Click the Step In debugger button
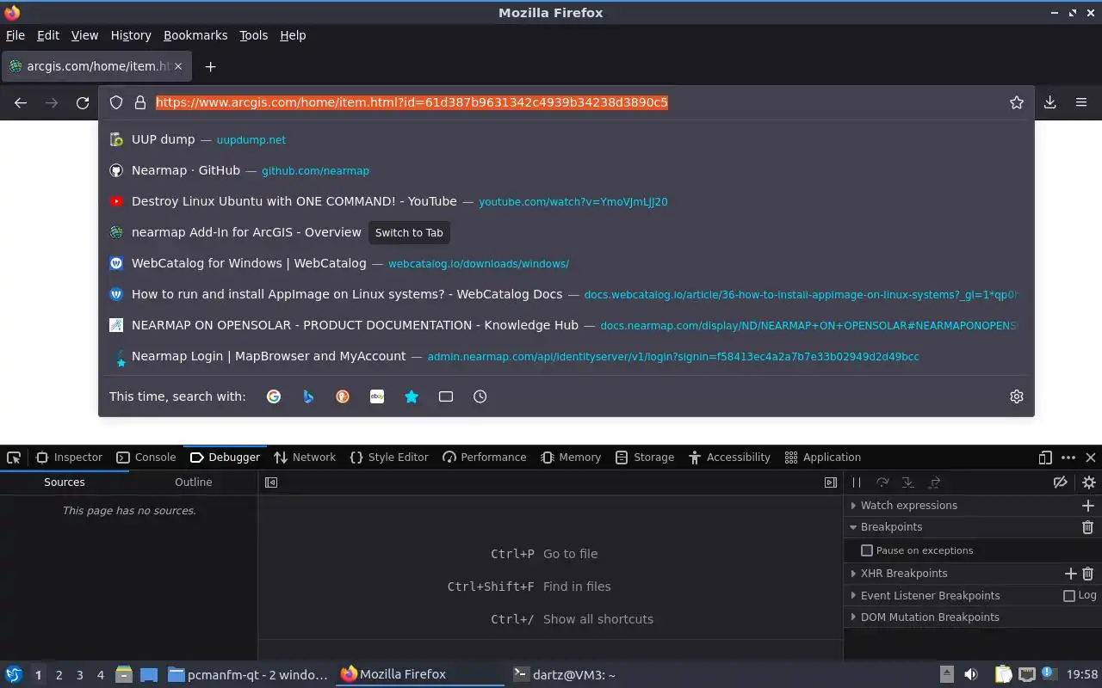Viewport: 1102px width, 688px height. pos(907,482)
